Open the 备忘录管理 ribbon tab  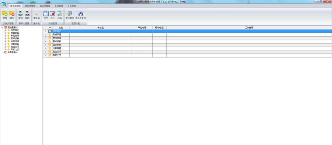coord(45,6)
